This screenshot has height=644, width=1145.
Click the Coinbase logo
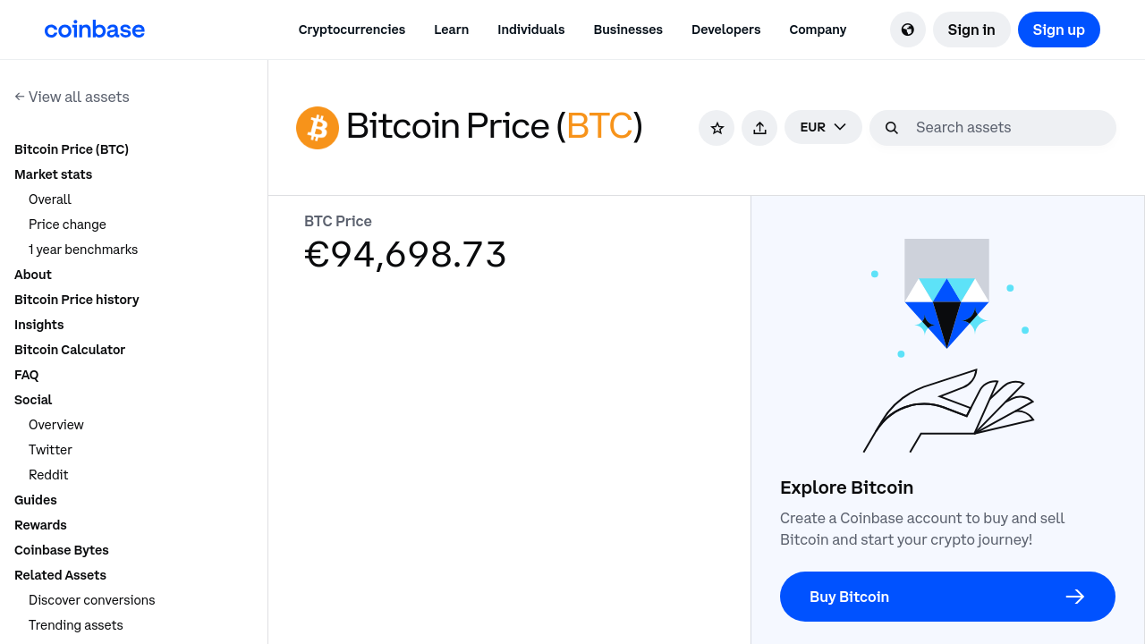(94, 30)
